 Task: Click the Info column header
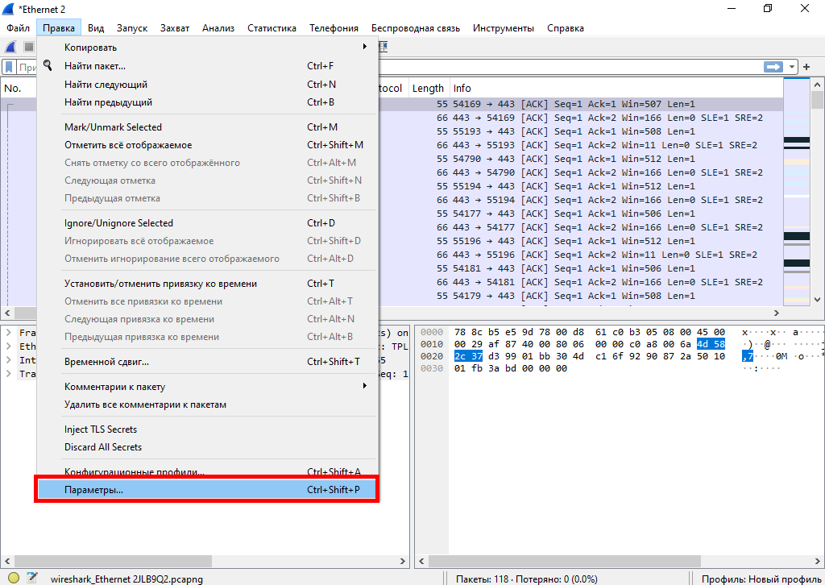click(462, 89)
